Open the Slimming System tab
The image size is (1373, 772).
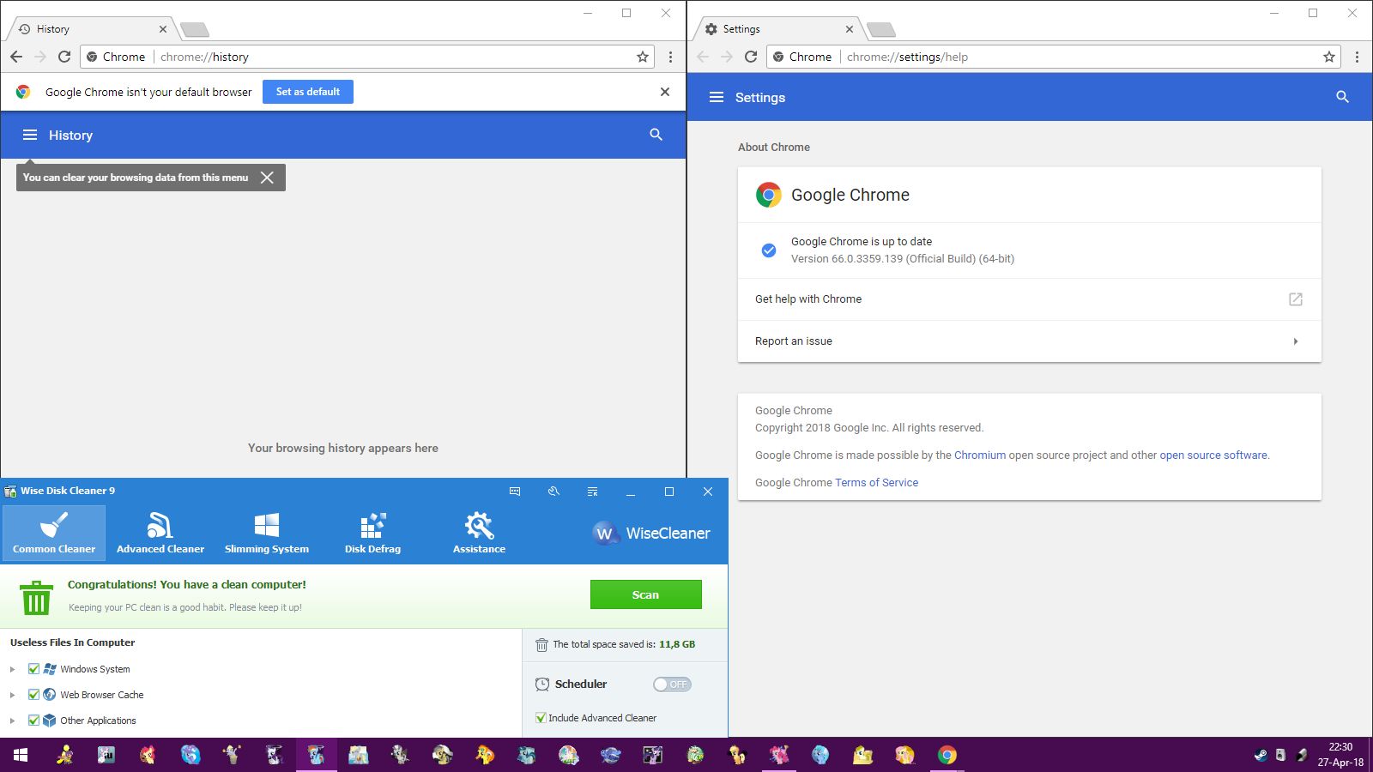click(267, 533)
